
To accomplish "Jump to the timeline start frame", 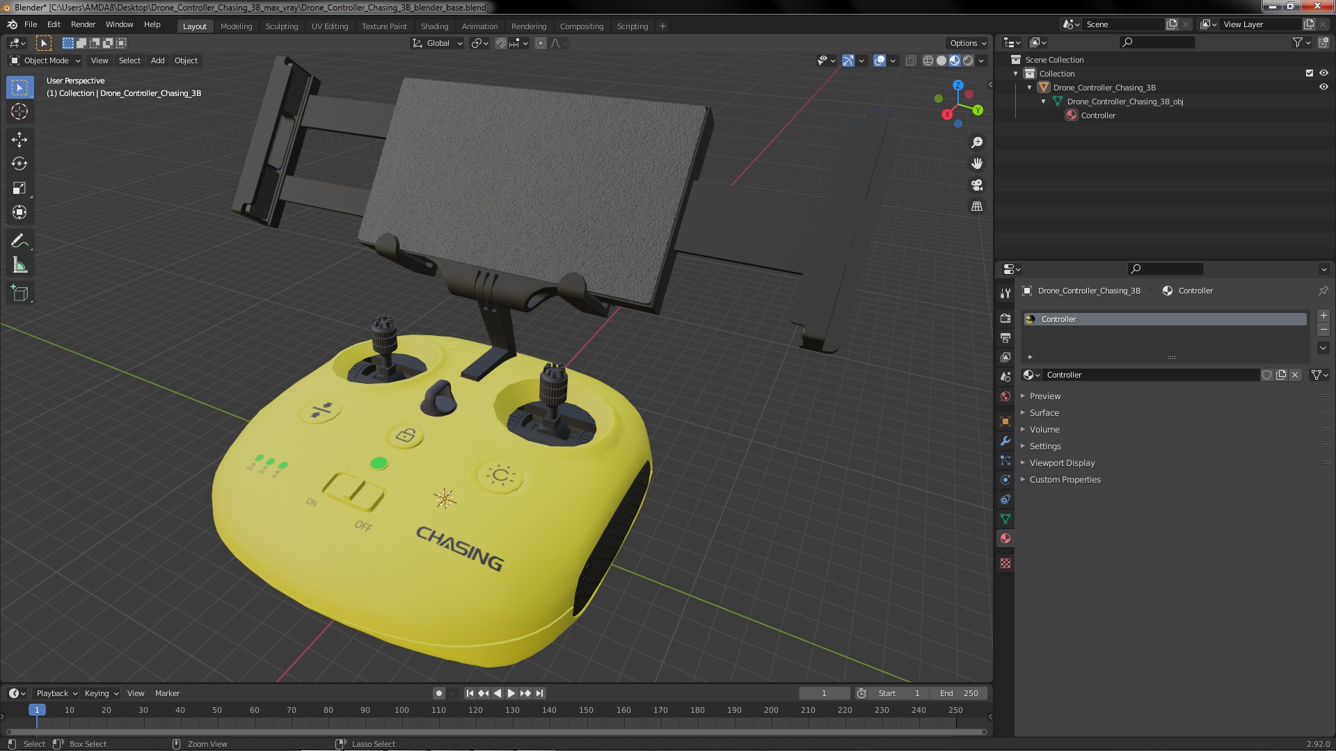I will tap(470, 693).
